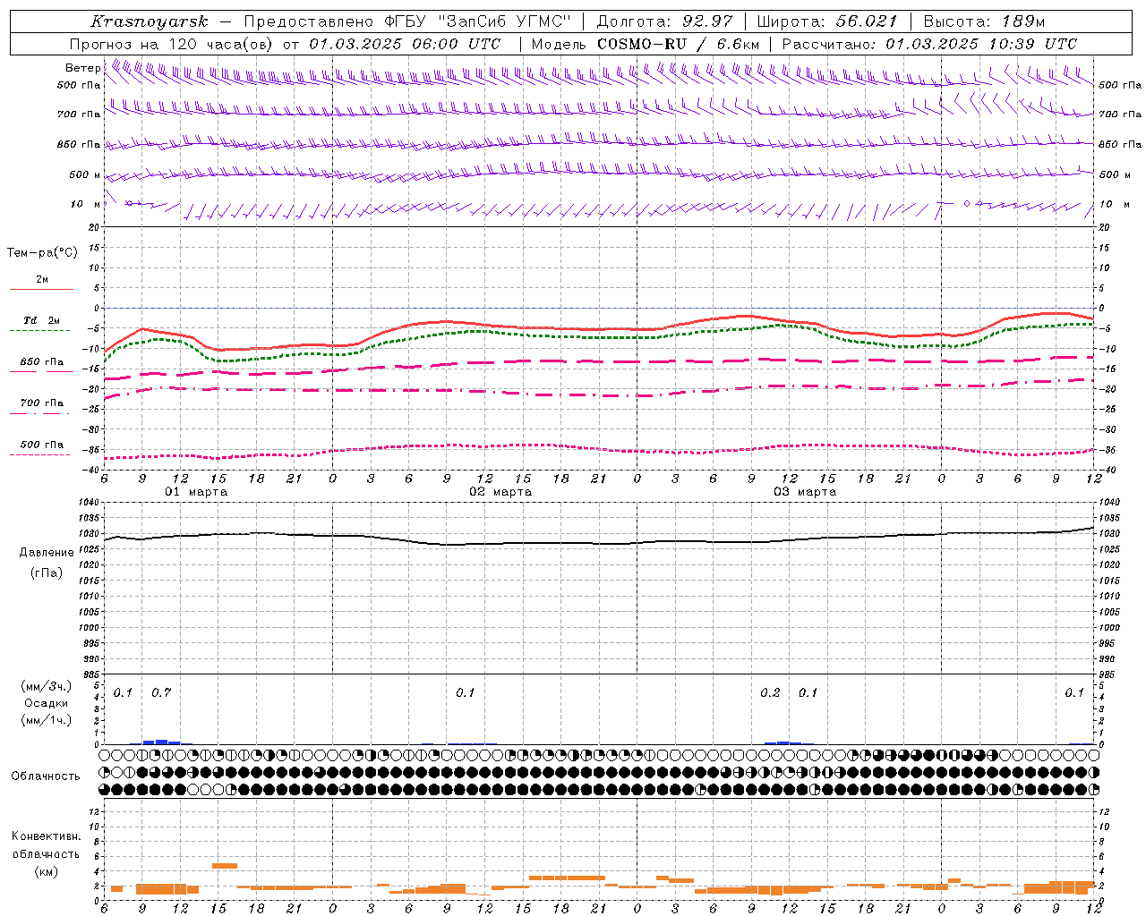Click the "Долгота: 92.97" header field
Screen dimensions: 1146x916
[x=664, y=21]
